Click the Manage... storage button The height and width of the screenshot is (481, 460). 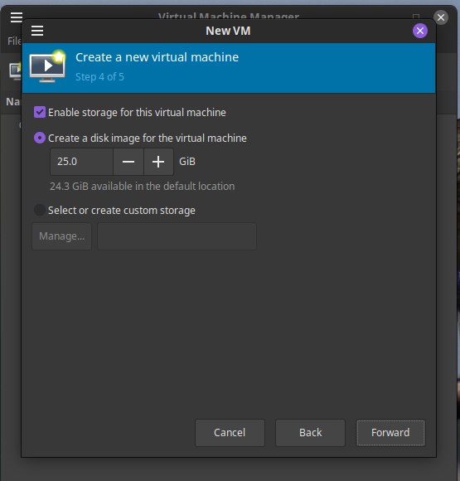pos(61,236)
